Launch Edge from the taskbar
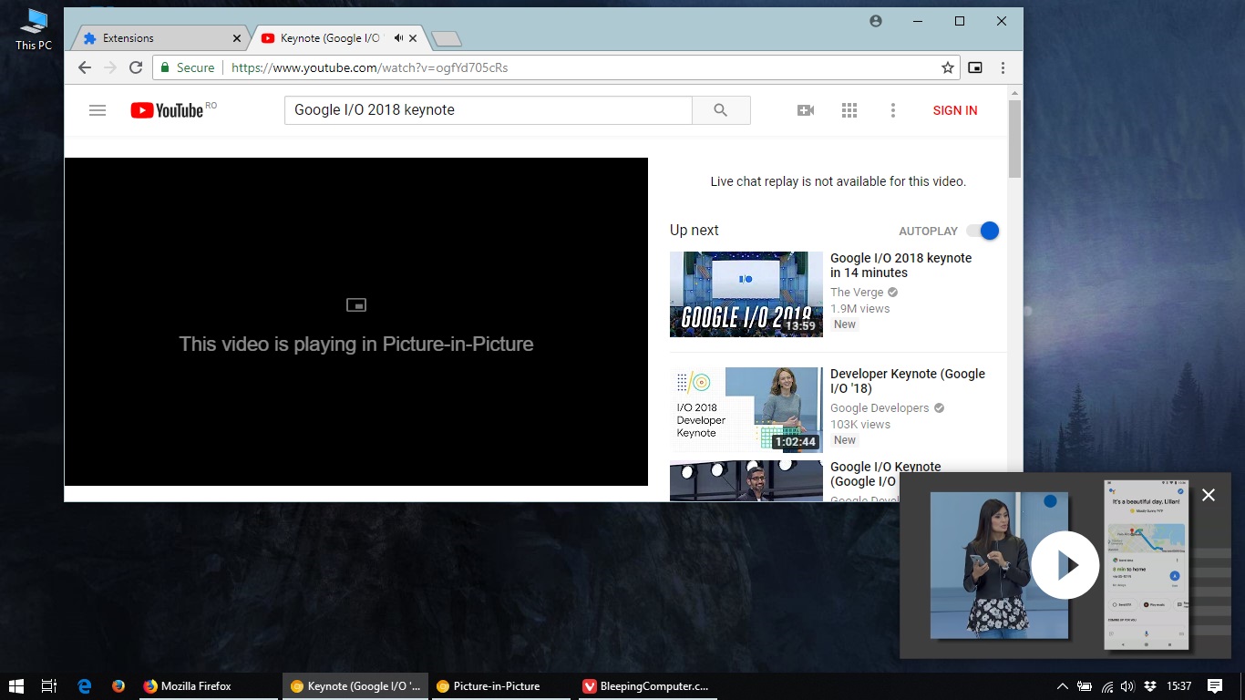 [85, 686]
